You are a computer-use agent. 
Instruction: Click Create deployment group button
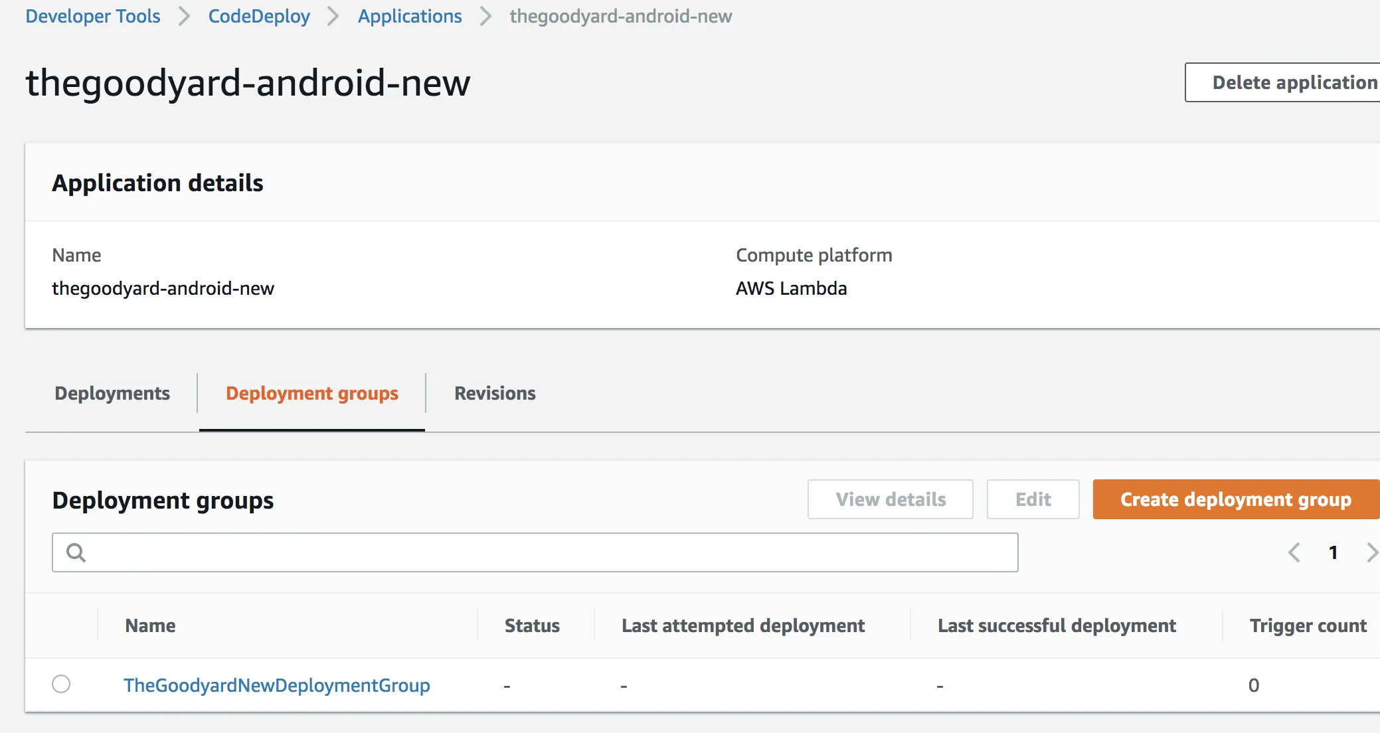click(x=1235, y=499)
